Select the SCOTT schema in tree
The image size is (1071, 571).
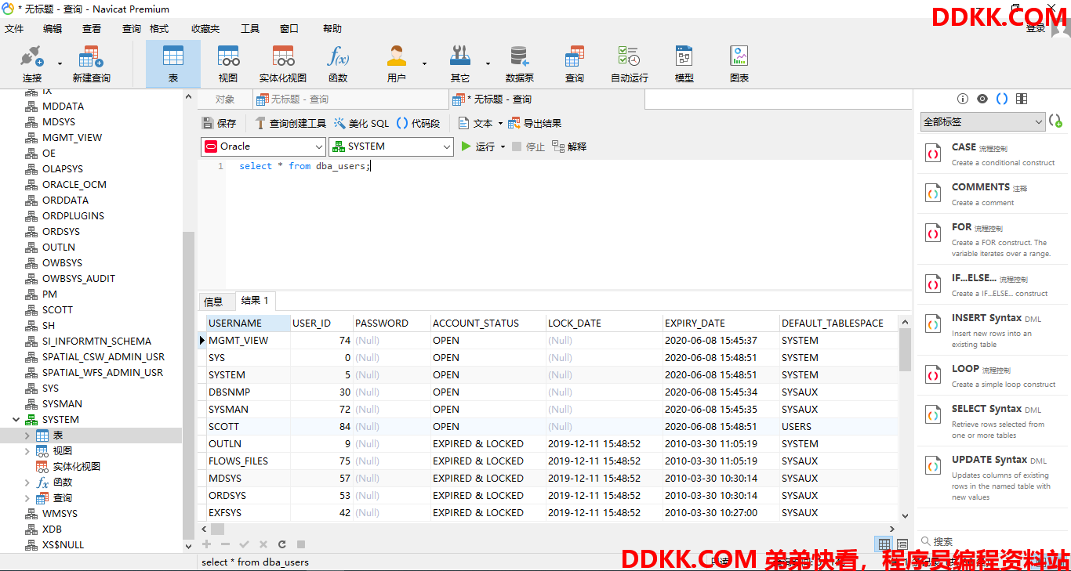coord(57,310)
